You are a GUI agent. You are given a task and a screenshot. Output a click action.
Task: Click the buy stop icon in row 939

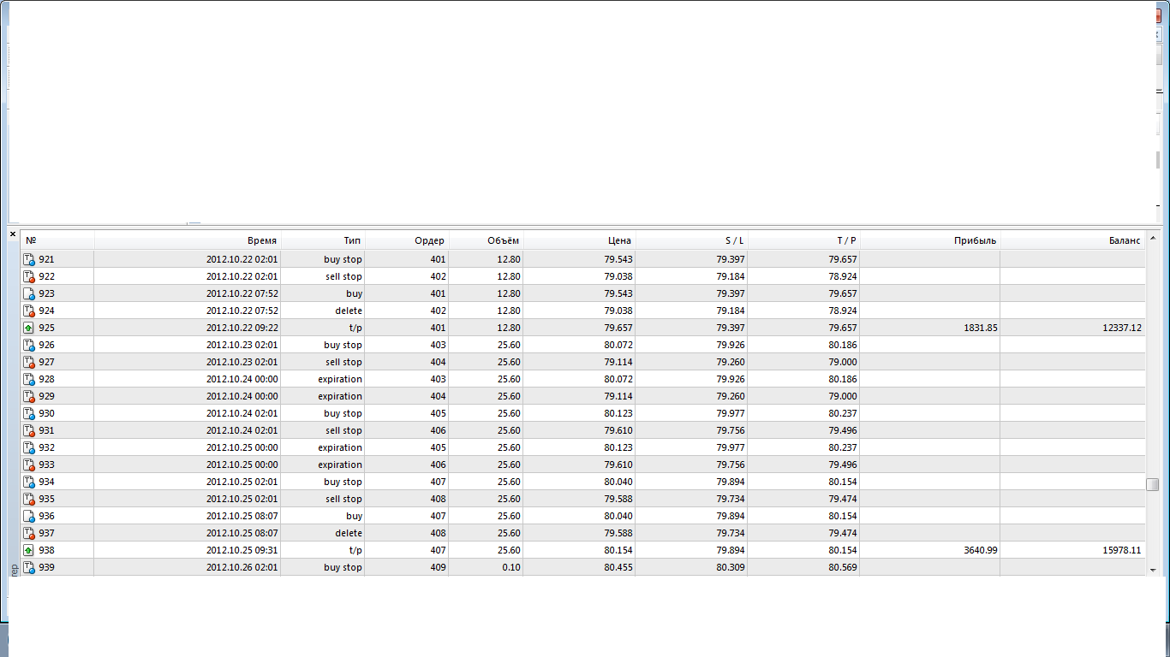(28, 567)
